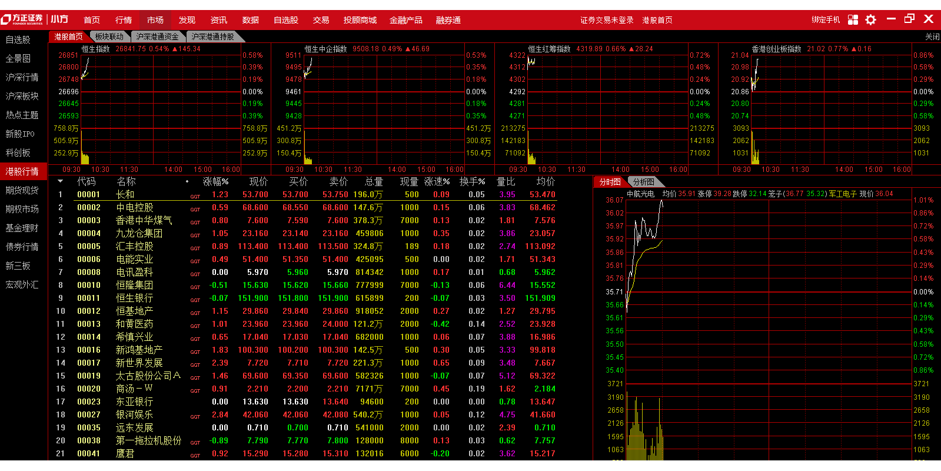Screen dimensions: 941x471
Task: Select 科创板 in the left sidebar
Action: [18, 152]
